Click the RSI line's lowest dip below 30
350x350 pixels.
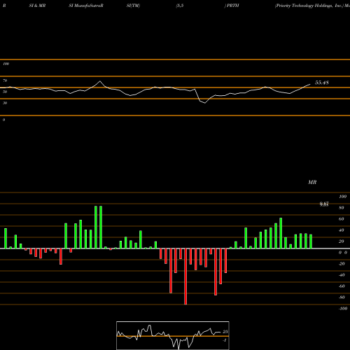[205, 103]
